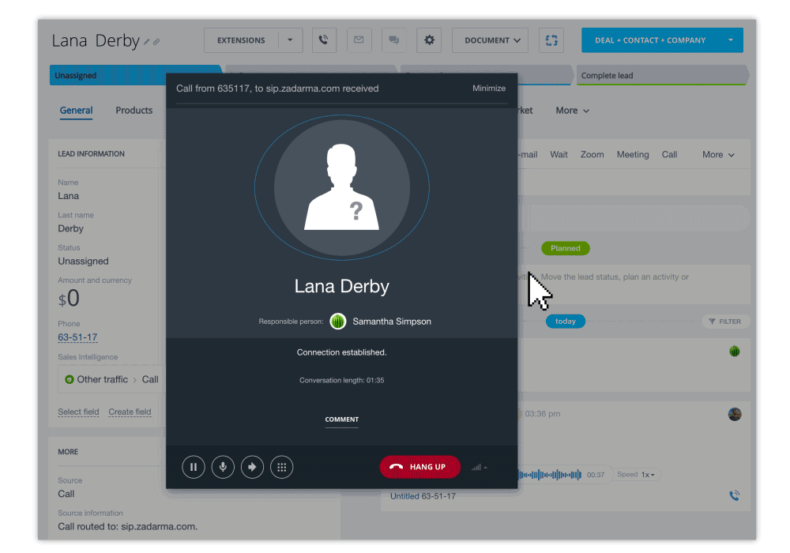Image resolution: width=790 pixels, height=553 pixels.
Task: Click the Planned status toggle badge
Action: click(566, 248)
